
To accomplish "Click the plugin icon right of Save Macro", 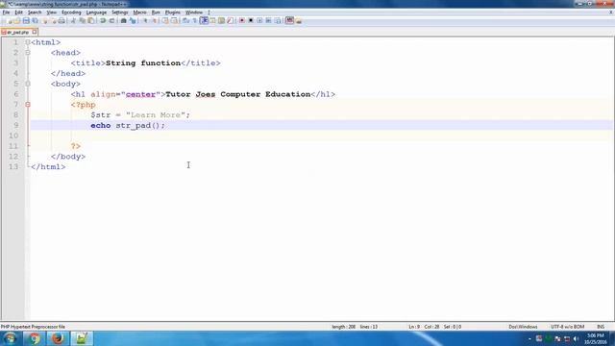I will click(289, 20).
